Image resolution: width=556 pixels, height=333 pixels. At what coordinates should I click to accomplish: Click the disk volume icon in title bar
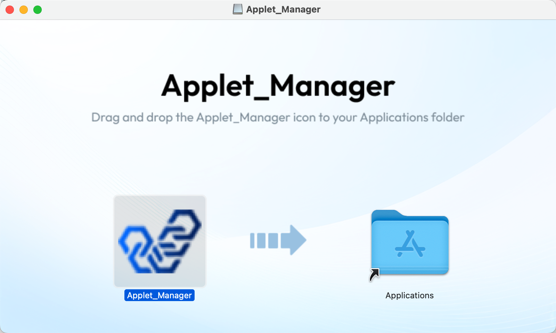pyautogui.click(x=238, y=9)
